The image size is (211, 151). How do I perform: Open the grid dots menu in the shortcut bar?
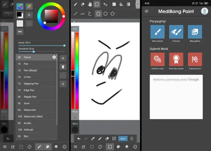[x=132, y=138]
